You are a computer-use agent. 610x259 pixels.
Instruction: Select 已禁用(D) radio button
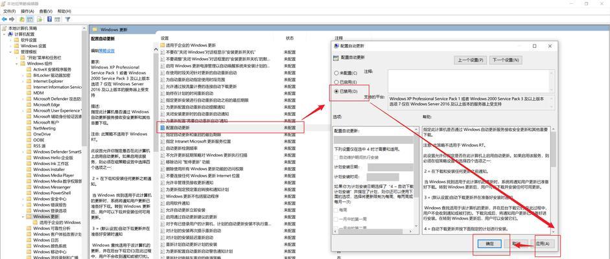click(x=336, y=92)
